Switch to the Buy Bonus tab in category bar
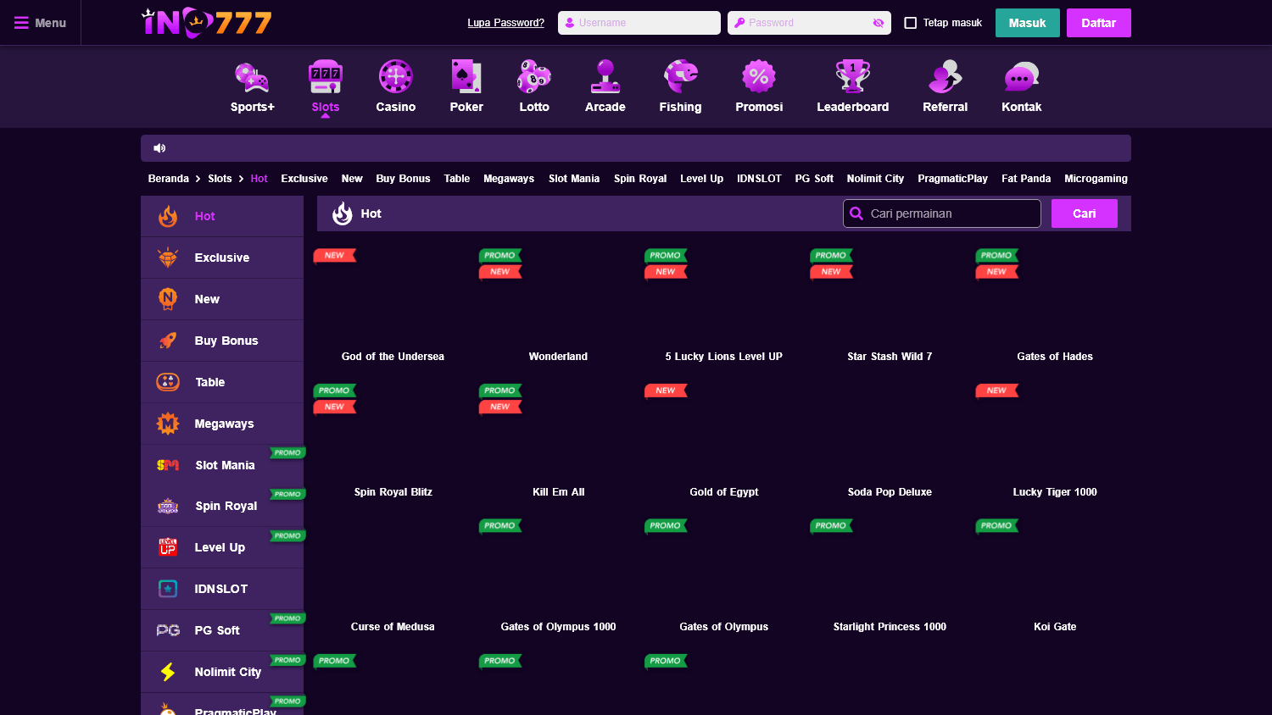This screenshot has width=1272, height=715. 403,179
